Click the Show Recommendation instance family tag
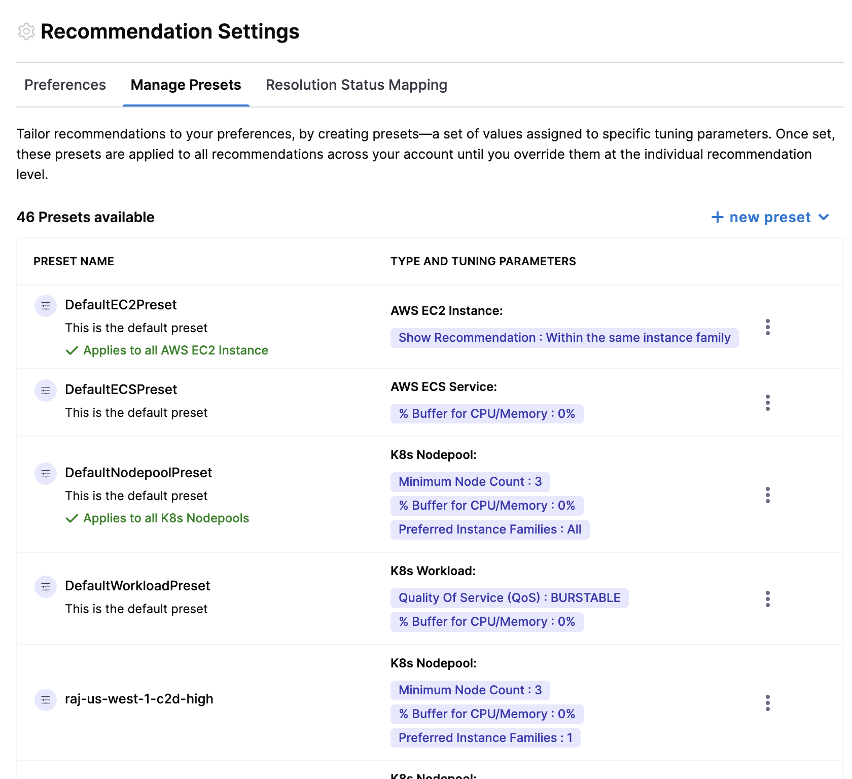The height and width of the screenshot is (779, 852). point(564,338)
